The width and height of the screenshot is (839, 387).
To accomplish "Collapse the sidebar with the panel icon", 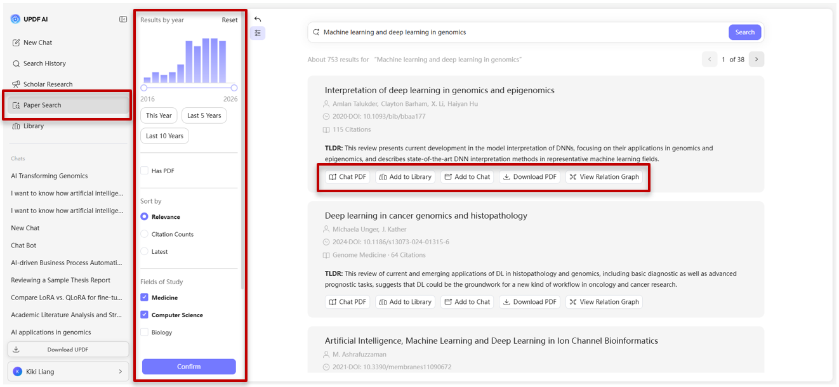I will [x=123, y=19].
